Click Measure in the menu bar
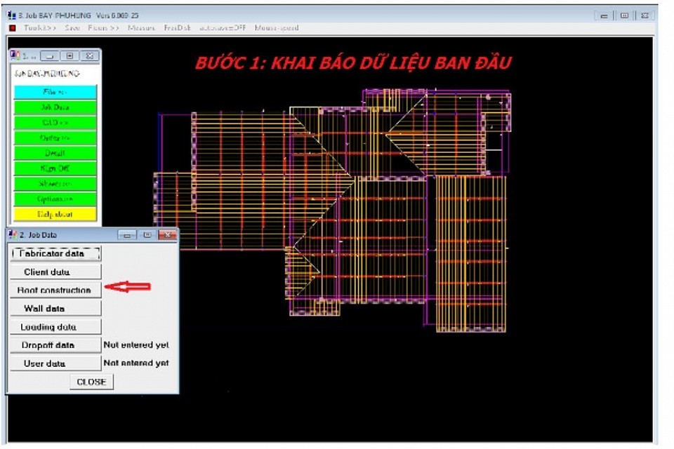This screenshot has width=674, height=449. tap(141, 28)
